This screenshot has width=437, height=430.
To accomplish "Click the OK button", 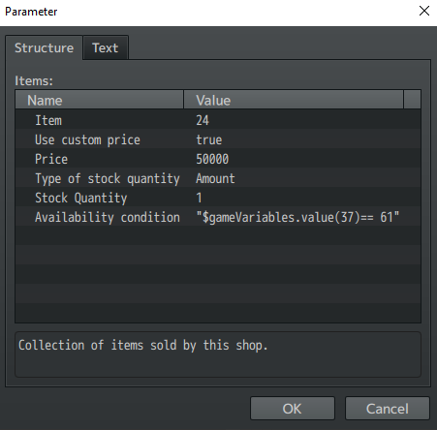I will click(x=293, y=409).
